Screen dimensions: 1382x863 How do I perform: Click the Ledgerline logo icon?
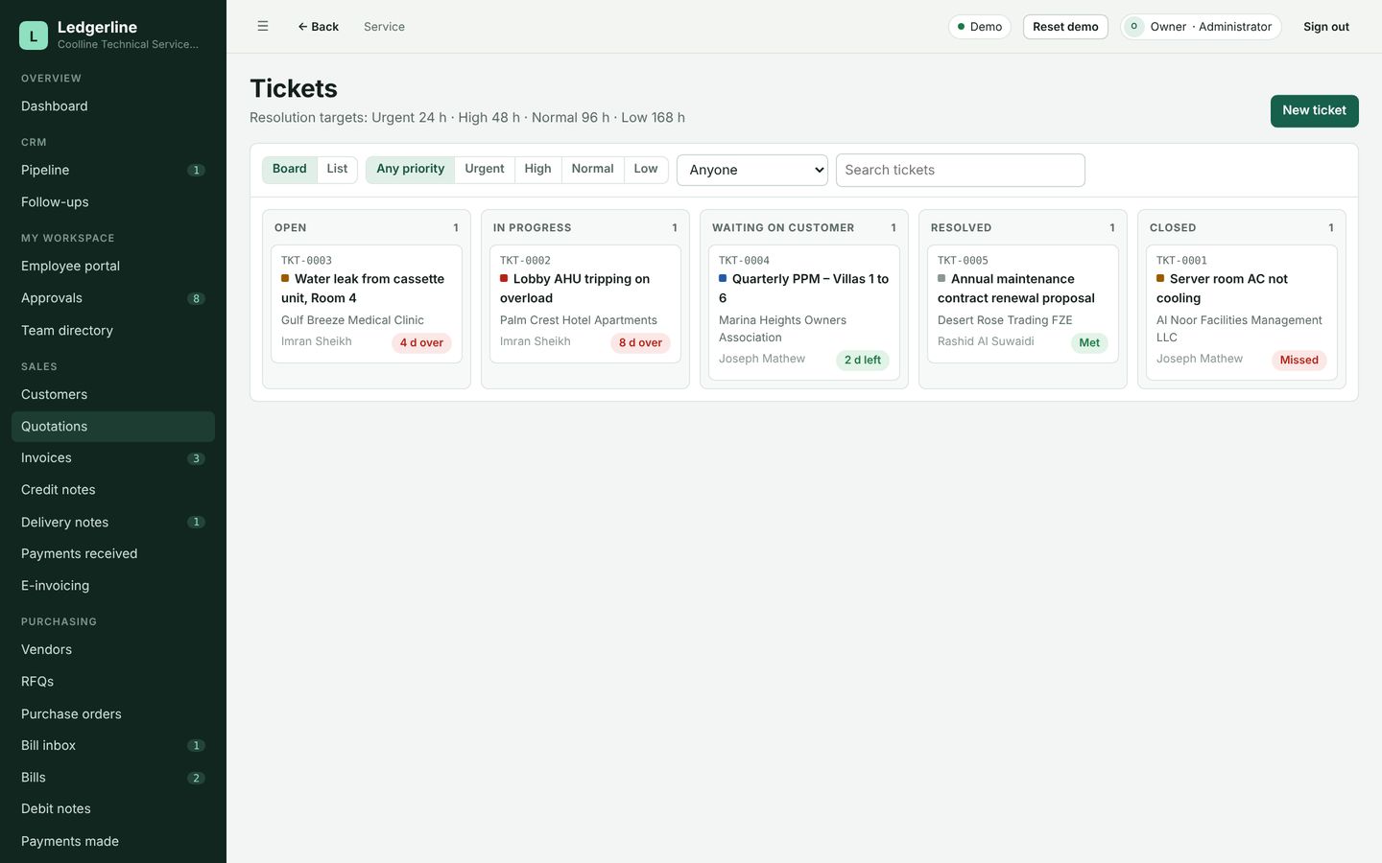[34, 35]
